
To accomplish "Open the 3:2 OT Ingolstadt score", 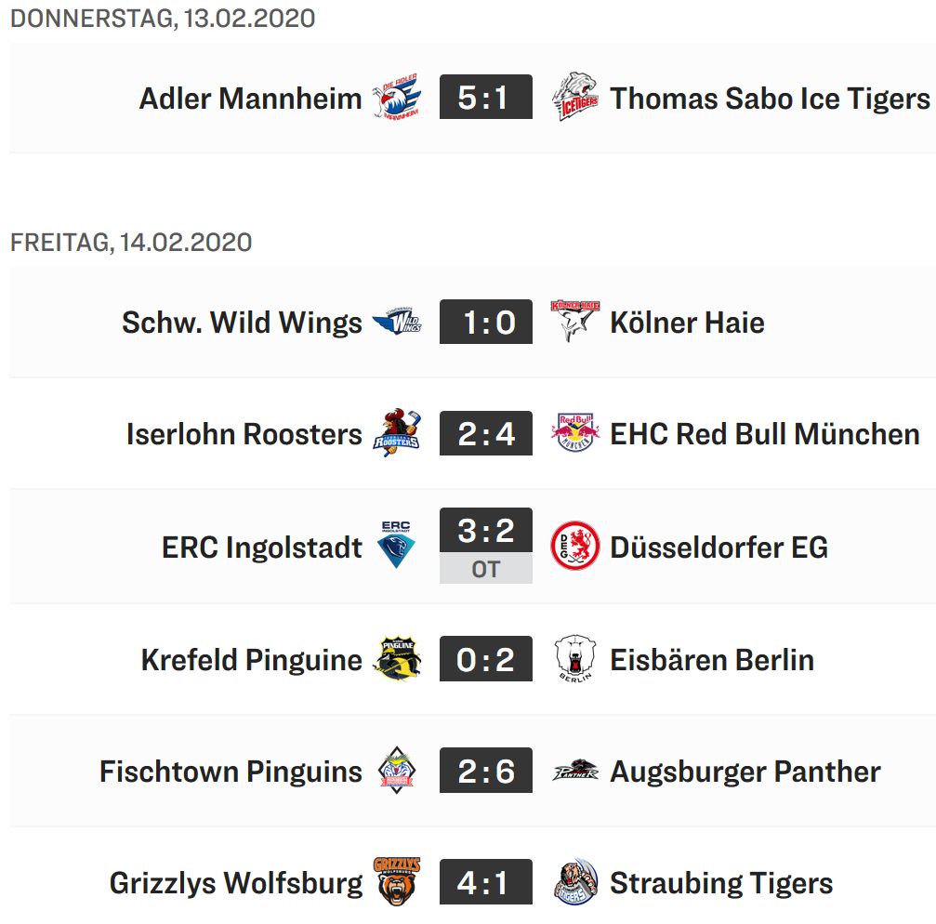I will (486, 546).
